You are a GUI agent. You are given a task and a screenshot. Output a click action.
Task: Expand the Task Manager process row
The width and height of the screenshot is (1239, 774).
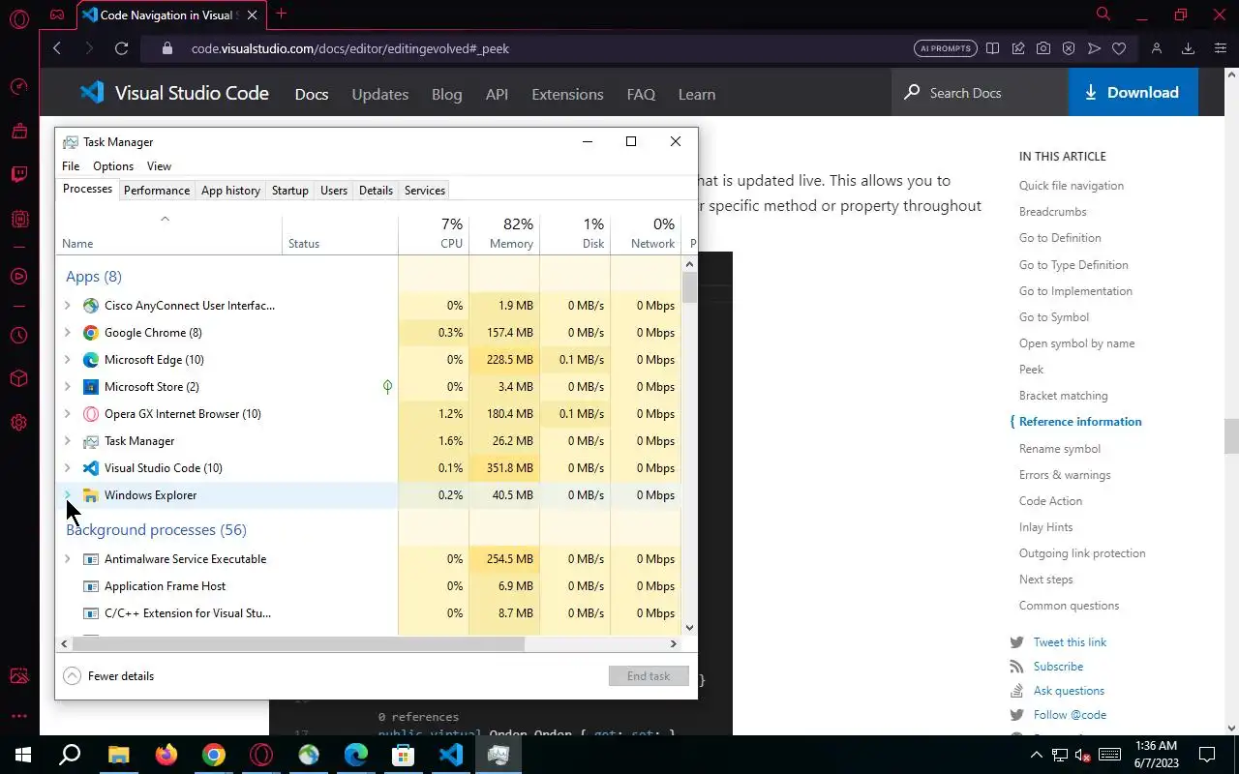point(67,440)
